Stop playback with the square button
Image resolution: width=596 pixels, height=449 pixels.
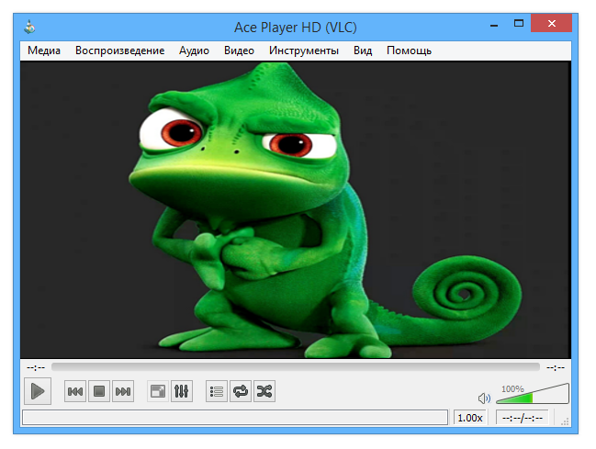point(99,391)
